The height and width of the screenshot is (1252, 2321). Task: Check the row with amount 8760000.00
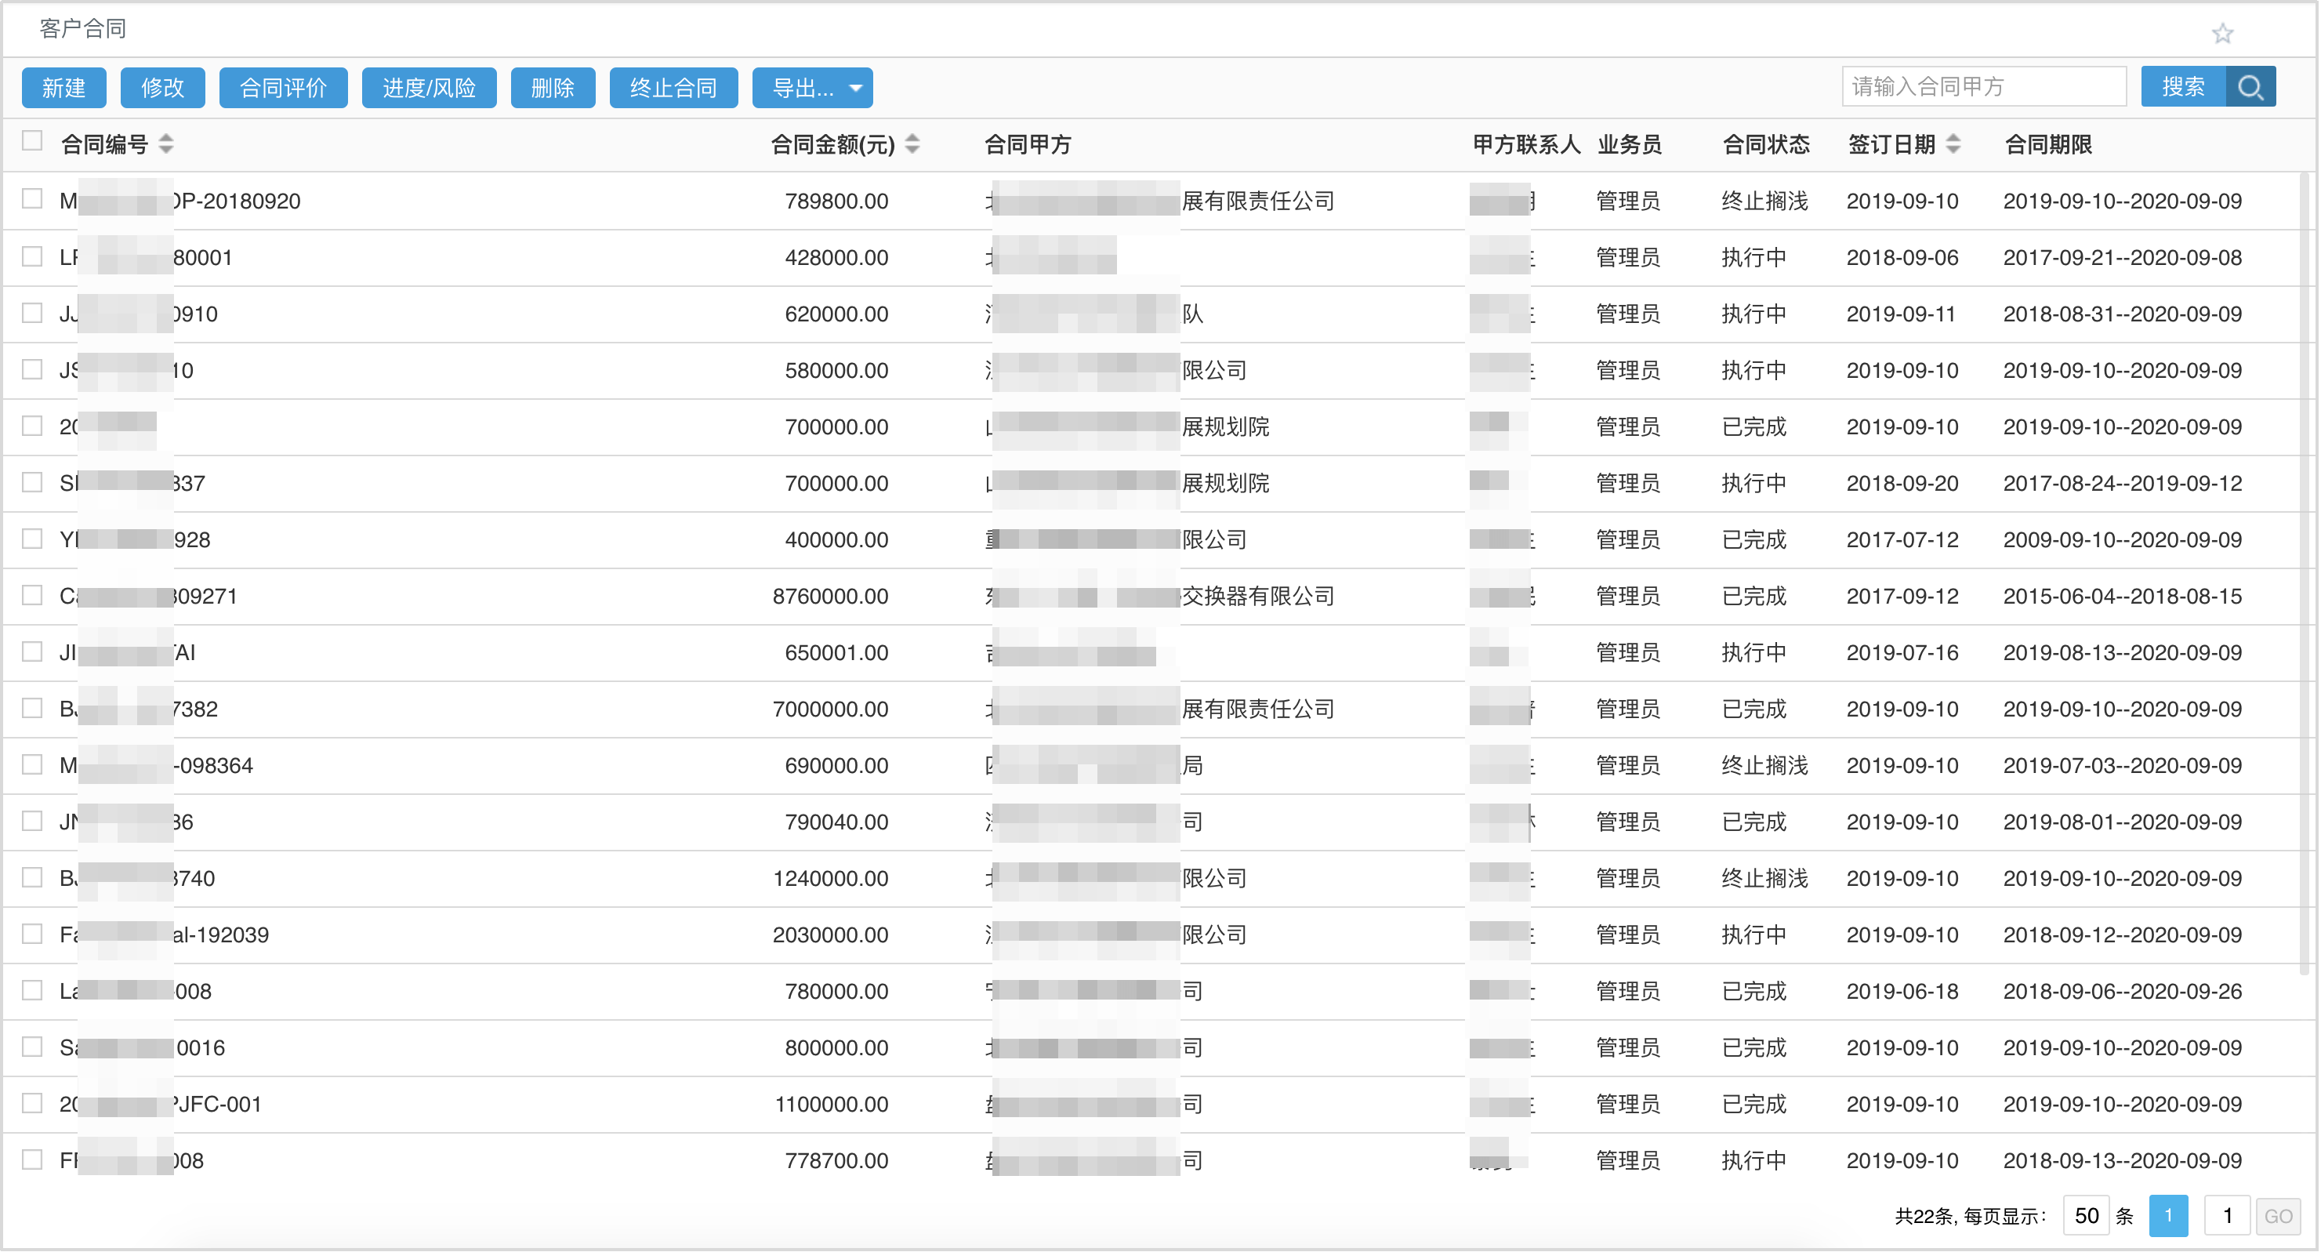pos(32,595)
